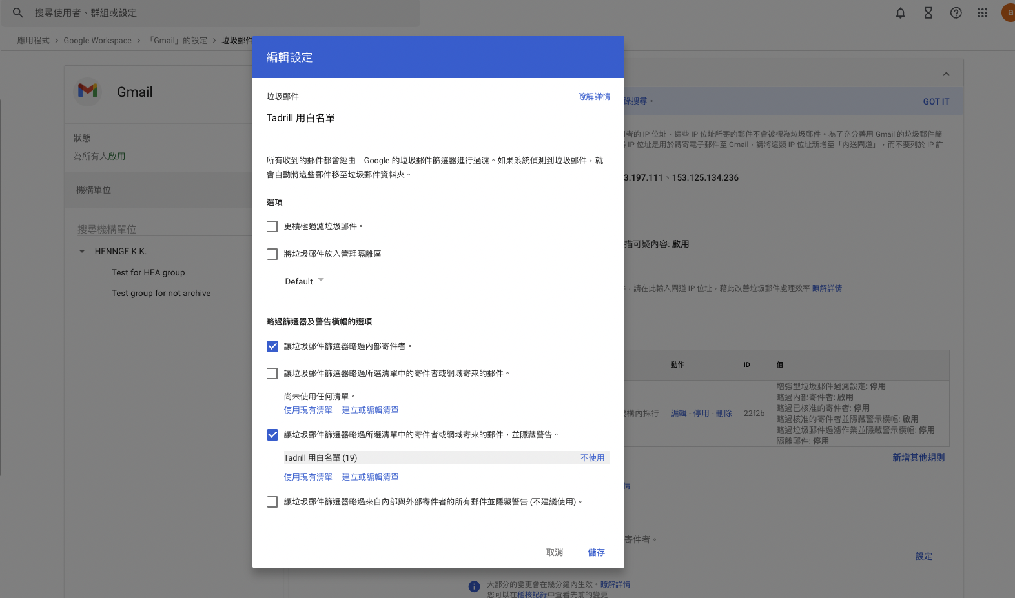1015x598 pixels.
Task: Click 刪除 link in rule row
Action: point(724,414)
